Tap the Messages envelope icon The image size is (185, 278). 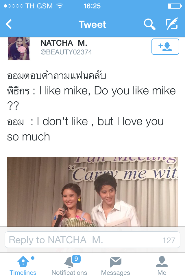[116, 262]
